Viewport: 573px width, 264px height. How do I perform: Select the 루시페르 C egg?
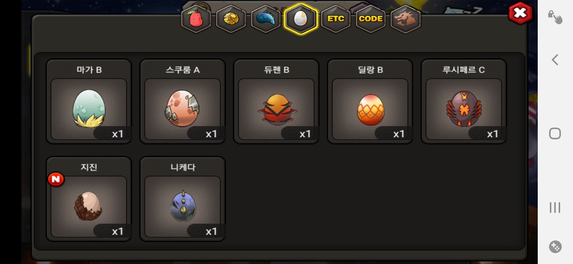[464, 102]
